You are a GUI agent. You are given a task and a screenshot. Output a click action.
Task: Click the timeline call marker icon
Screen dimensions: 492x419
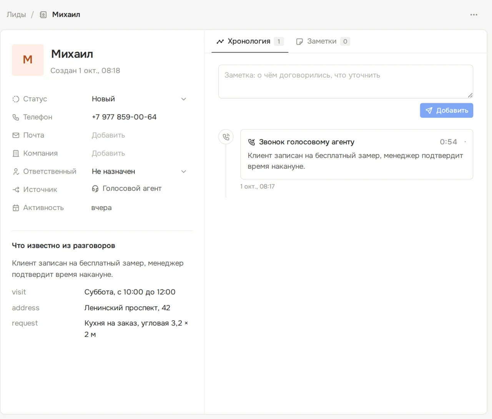pyautogui.click(x=226, y=137)
